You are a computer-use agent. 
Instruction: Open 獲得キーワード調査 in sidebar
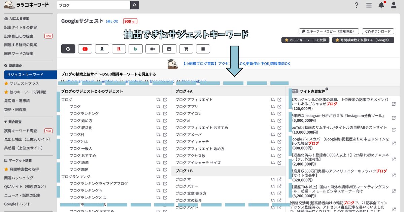point(21,131)
